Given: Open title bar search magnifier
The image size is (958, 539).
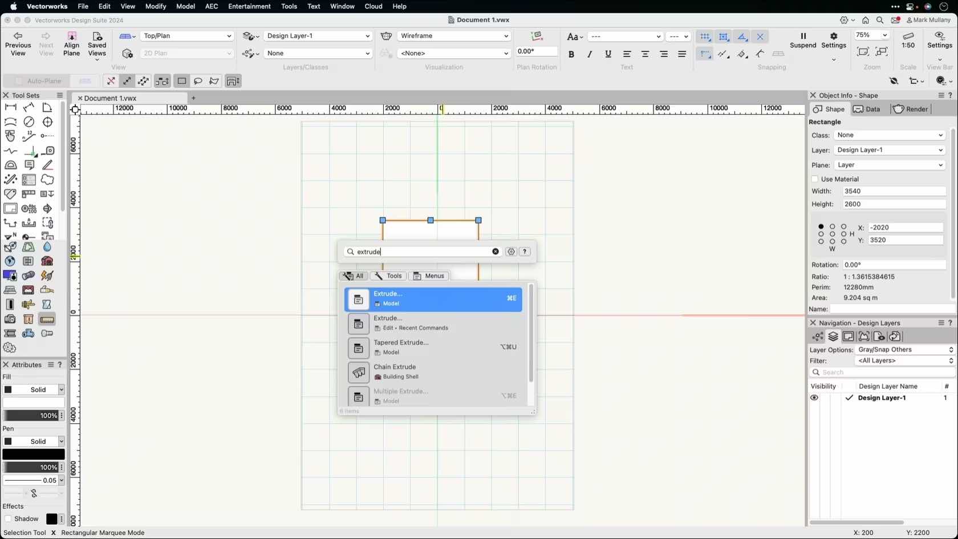Looking at the screenshot, I should point(880,20).
